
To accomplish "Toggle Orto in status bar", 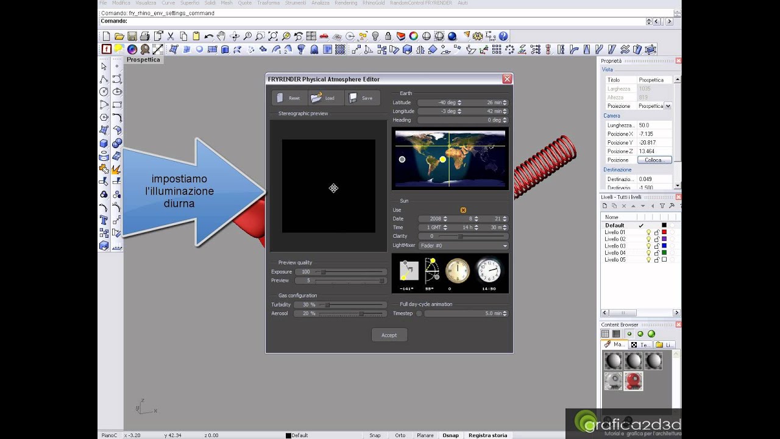I will click(x=400, y=435).
